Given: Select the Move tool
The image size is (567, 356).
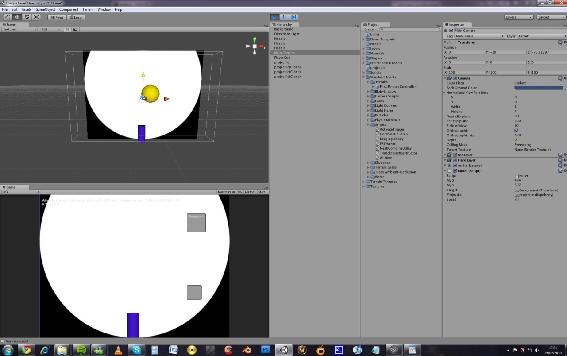Looking at the screenshot, I should click(x=17, y=17).
